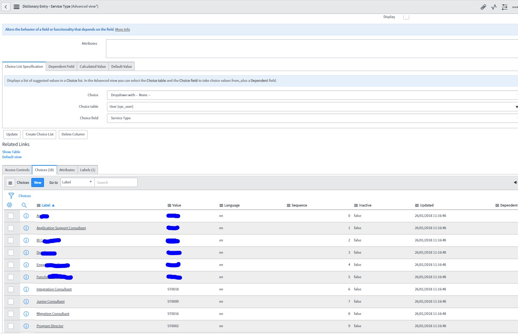Preview the Migration Consultant info icon

pos(26,314)
